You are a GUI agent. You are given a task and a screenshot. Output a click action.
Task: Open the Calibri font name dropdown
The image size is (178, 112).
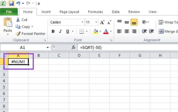click(83, 22)
